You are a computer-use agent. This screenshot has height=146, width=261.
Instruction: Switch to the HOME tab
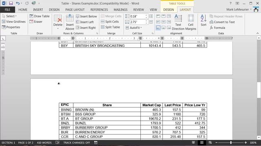(23, 10)
